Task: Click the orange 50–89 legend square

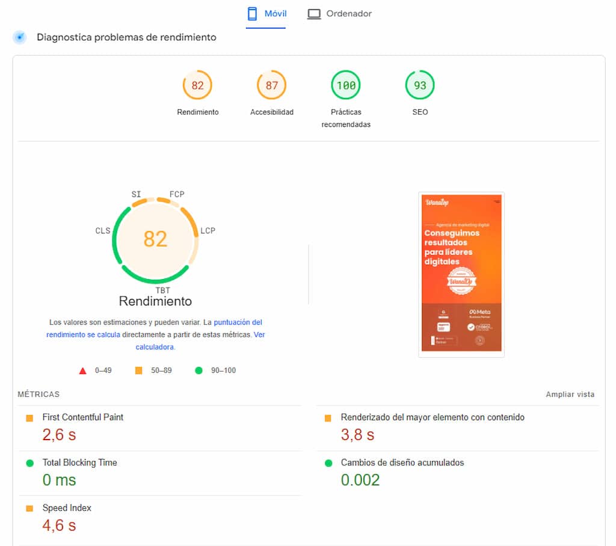Action: (140, 370)
